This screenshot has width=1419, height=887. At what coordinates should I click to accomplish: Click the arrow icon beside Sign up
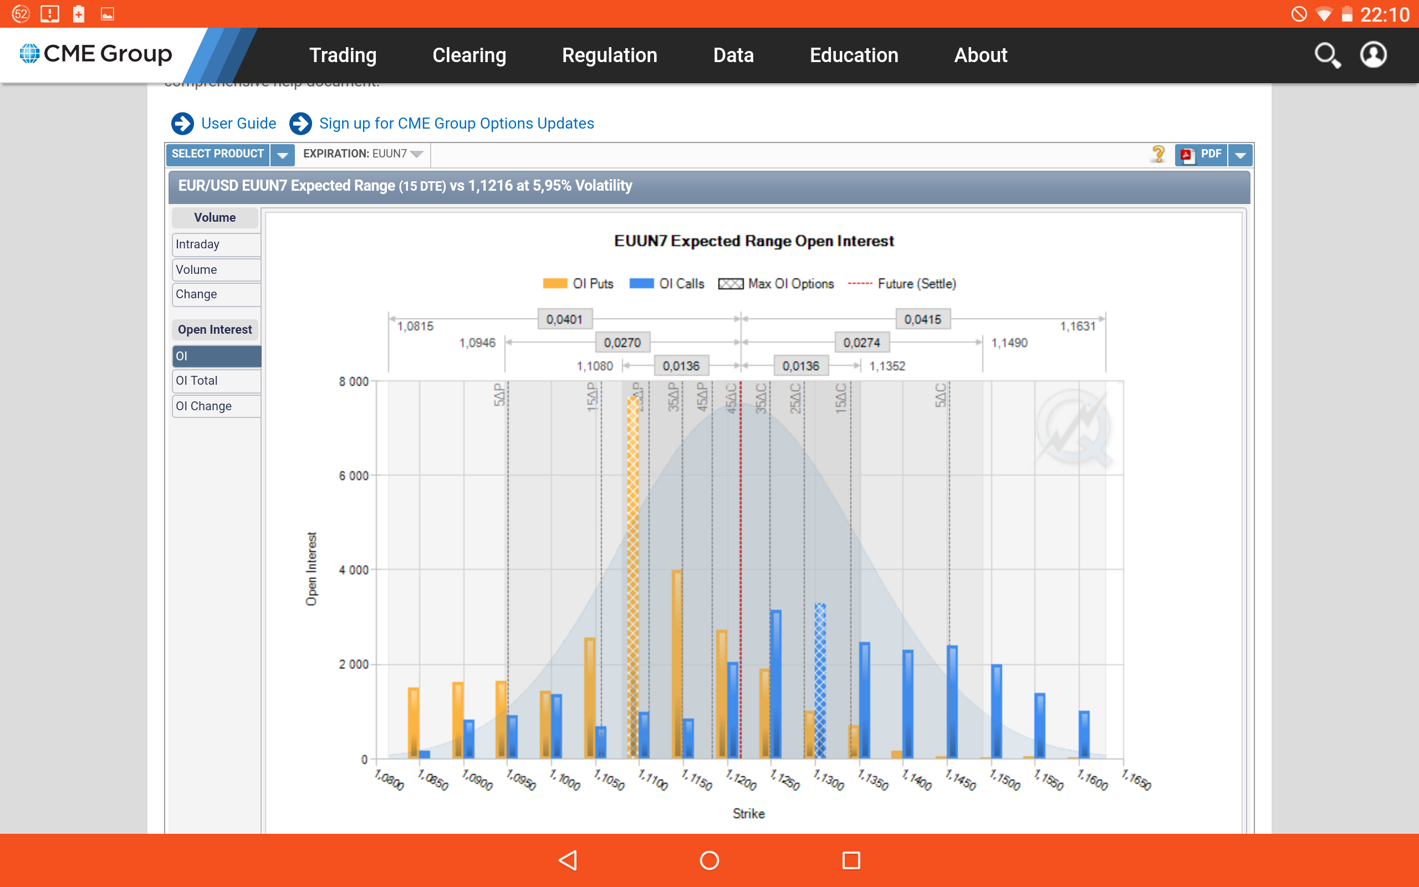(301, 123)
